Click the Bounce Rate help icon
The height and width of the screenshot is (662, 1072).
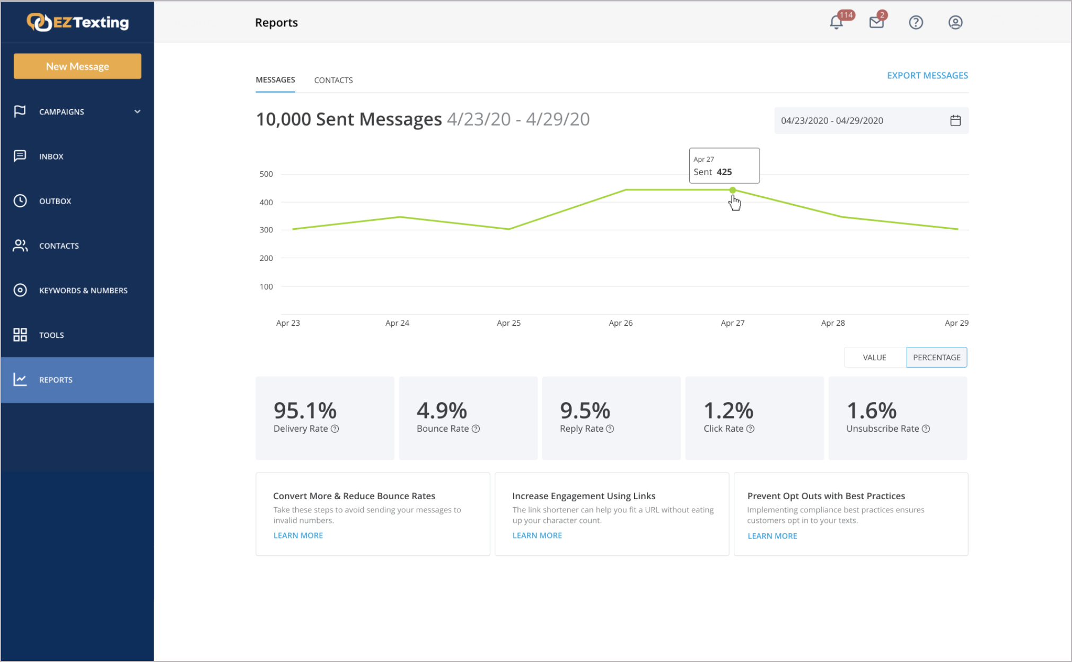click(x=476, y=429)
